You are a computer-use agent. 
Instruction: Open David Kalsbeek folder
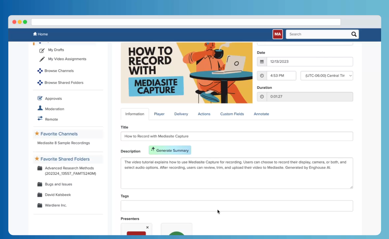click(x=58, y=195)
